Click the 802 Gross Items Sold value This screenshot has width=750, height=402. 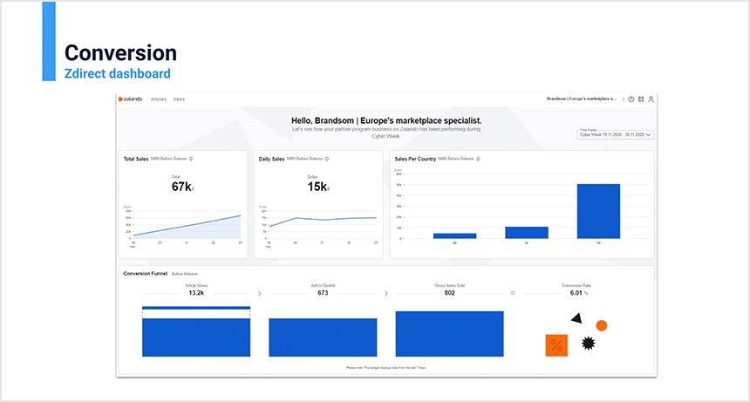[x=450, y=292]
